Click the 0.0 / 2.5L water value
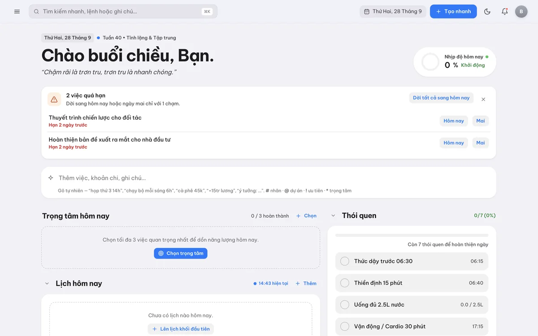 (x=472, y=305)
